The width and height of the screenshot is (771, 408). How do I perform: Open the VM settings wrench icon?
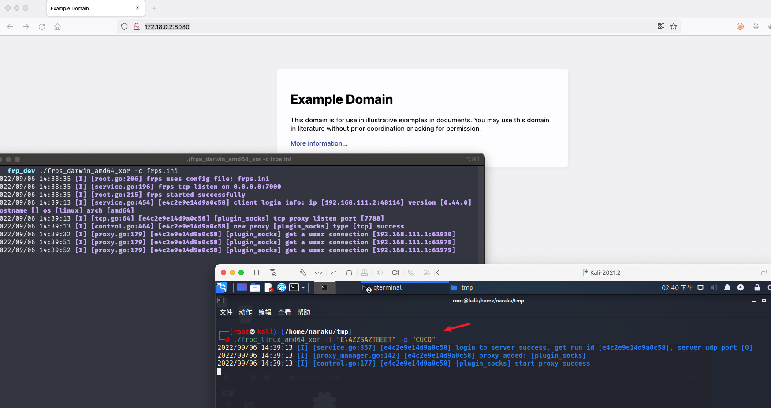[302, 272]
